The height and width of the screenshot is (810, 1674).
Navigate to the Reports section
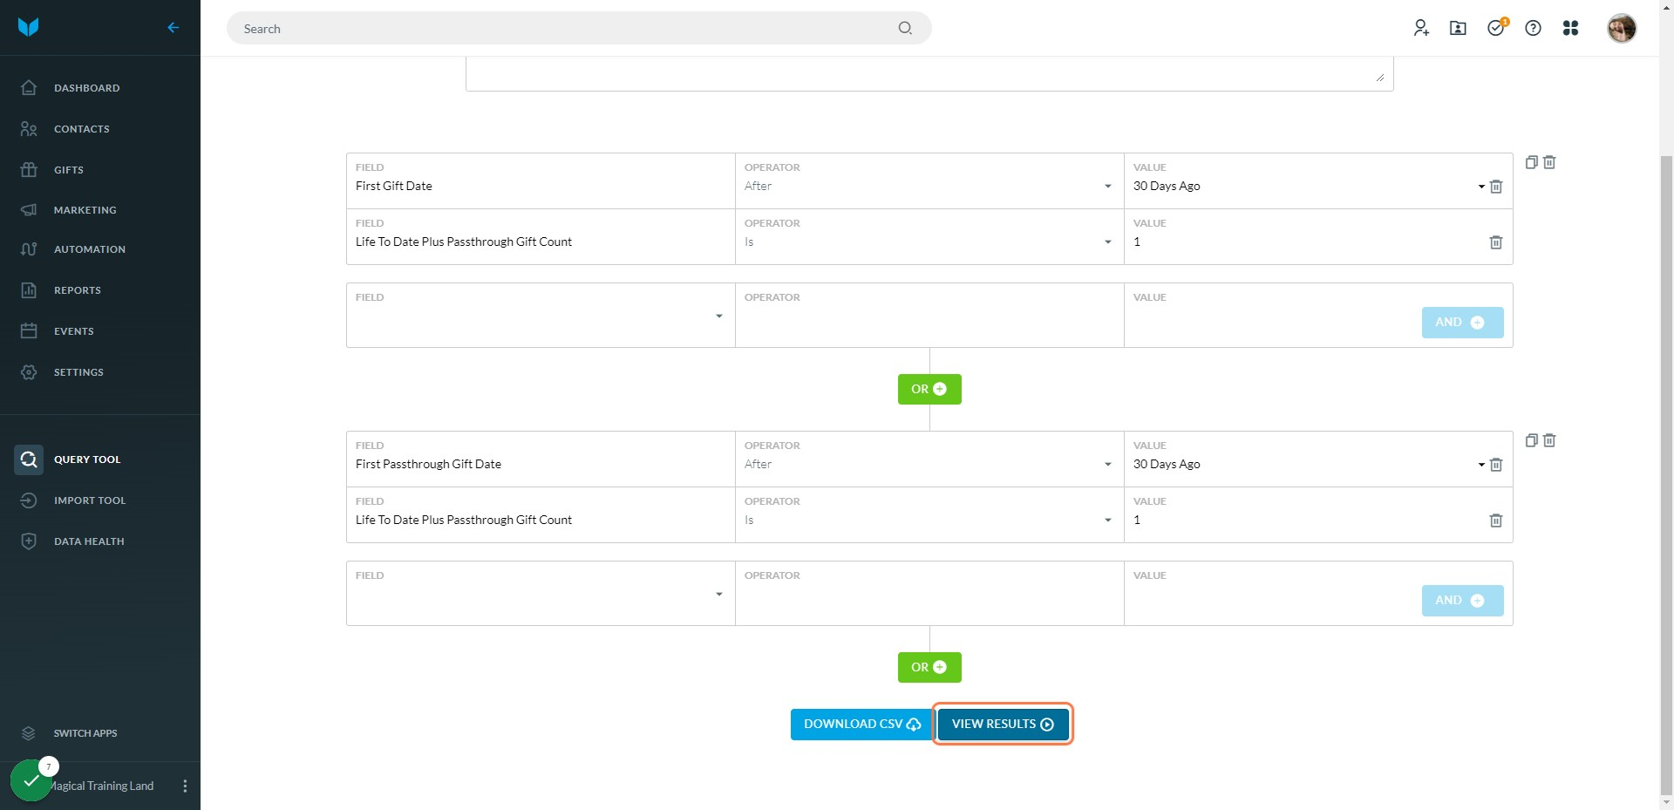tap(77, 289)
